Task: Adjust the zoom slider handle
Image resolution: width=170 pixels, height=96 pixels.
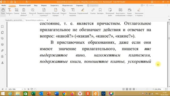Action: coord(147,89)
